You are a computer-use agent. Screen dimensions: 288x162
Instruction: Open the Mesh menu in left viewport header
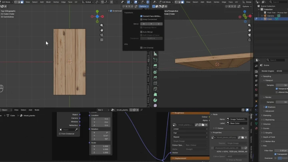point(48,2)
